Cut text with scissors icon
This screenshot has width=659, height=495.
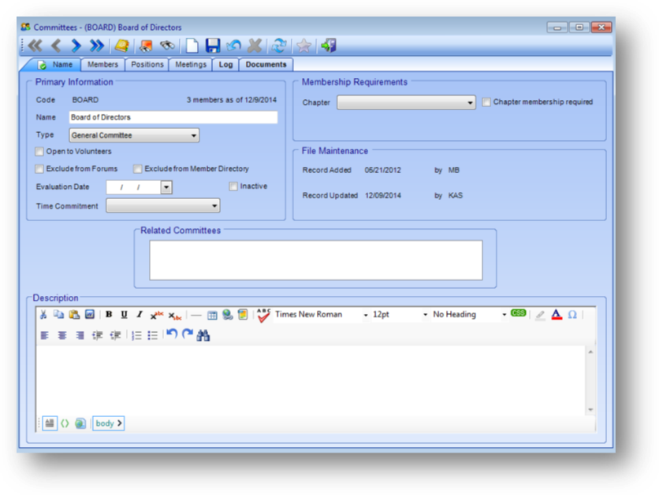tap(43, 315)
